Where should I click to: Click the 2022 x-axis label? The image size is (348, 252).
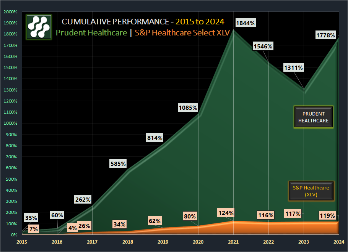(268, 242)
